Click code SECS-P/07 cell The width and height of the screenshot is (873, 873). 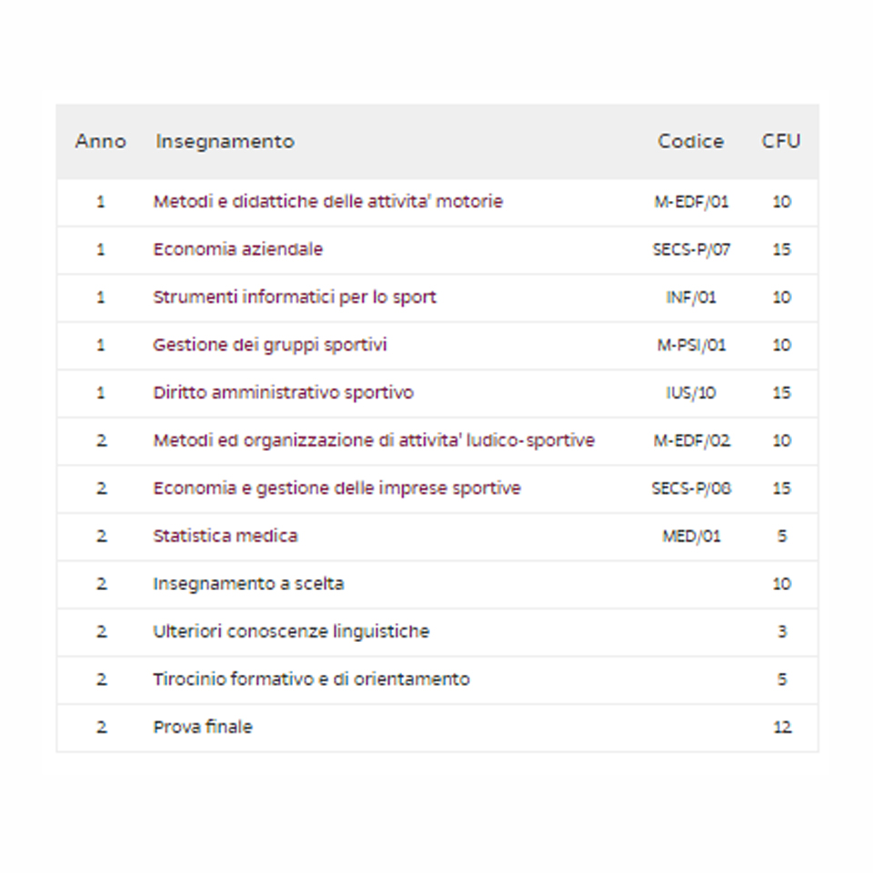pos(691,249)
